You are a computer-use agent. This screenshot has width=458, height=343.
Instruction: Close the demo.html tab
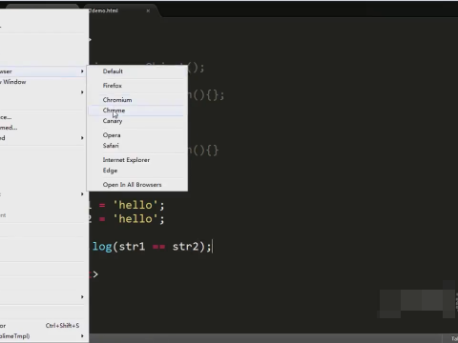tap(148, 10)
